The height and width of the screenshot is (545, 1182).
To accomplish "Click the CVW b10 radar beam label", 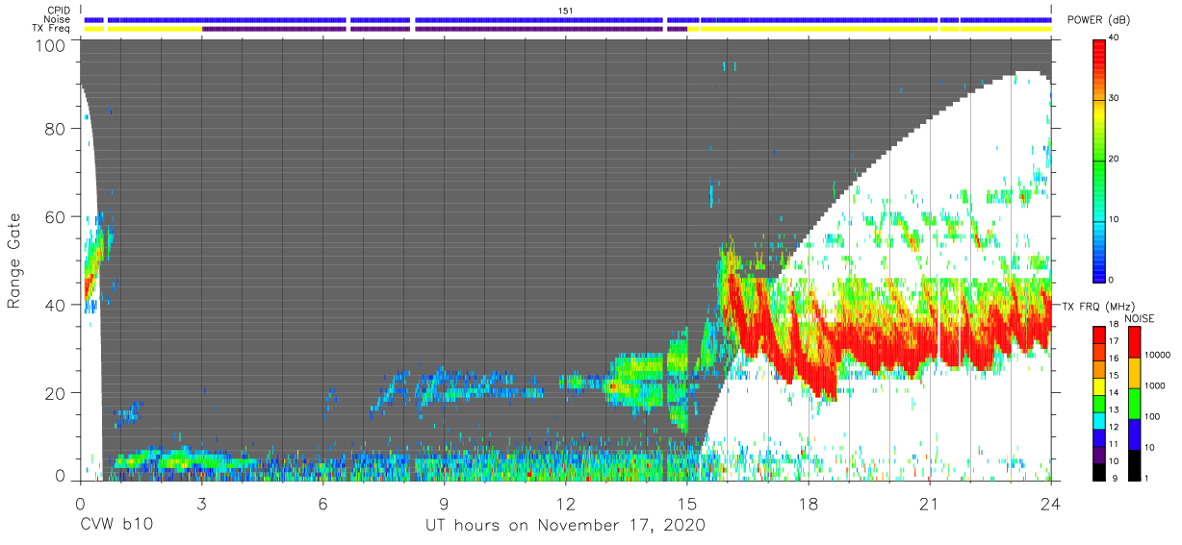I will [116, 525].
